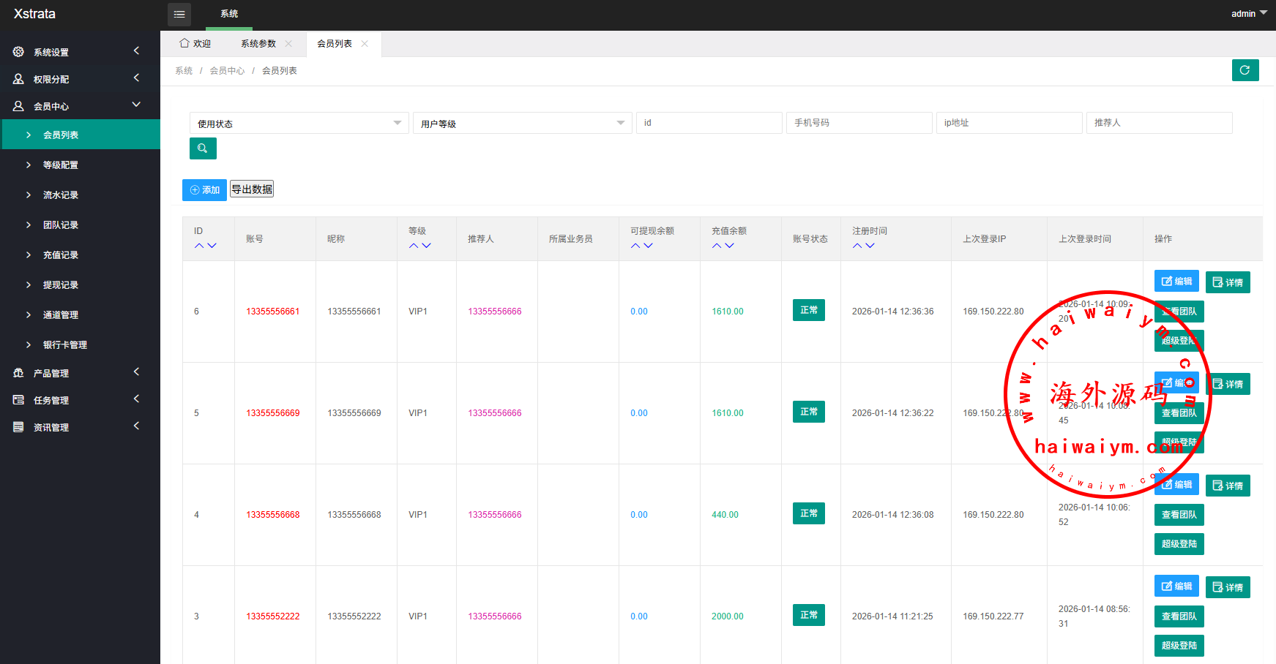Open the admin user dropdown menu

click(1248, 14)
